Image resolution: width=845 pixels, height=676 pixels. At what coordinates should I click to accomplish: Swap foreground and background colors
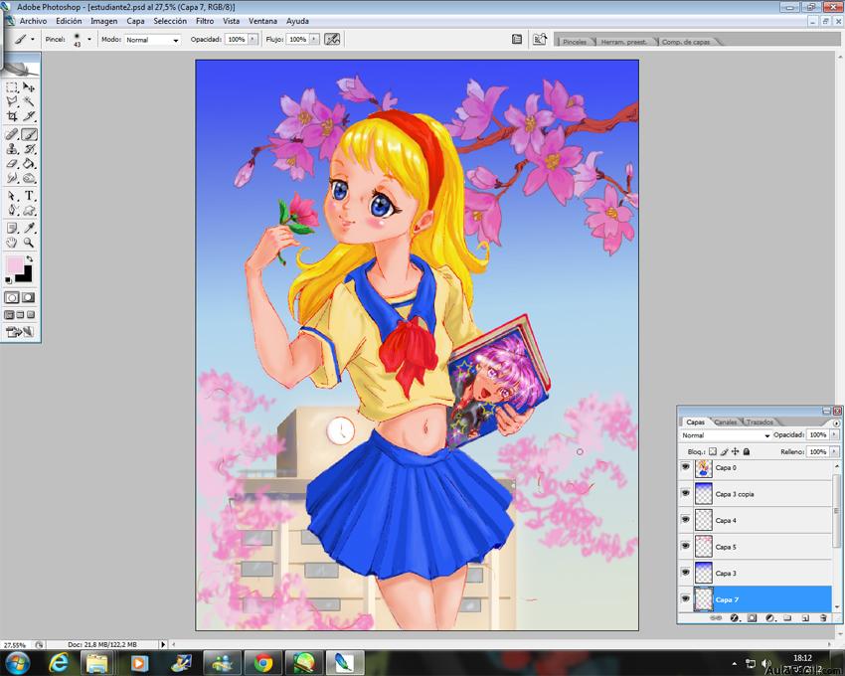[x=30, y=259]
